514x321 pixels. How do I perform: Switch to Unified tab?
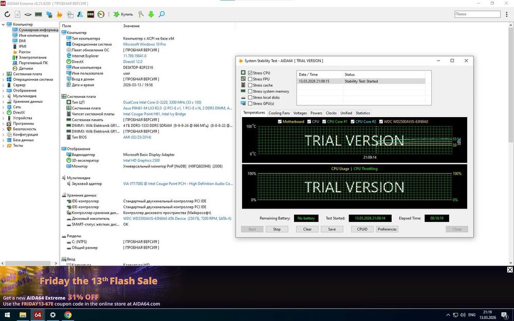pos(346,113)
